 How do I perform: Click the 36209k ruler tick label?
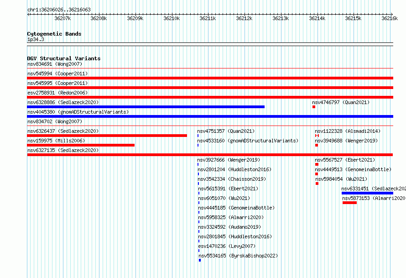pyautogui.click(x=135, y=18)
